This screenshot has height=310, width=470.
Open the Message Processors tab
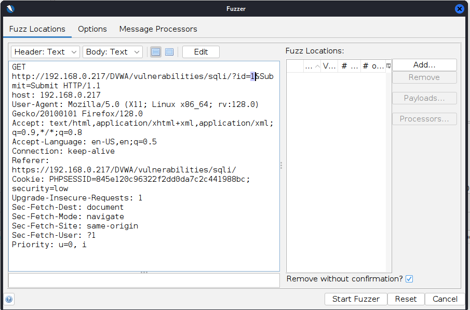point(158,29)
